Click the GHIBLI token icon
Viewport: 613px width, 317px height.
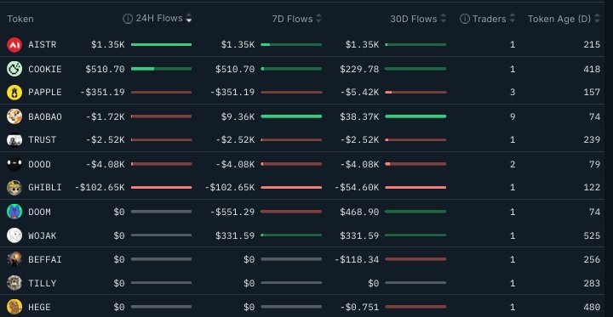pos(14,188)
